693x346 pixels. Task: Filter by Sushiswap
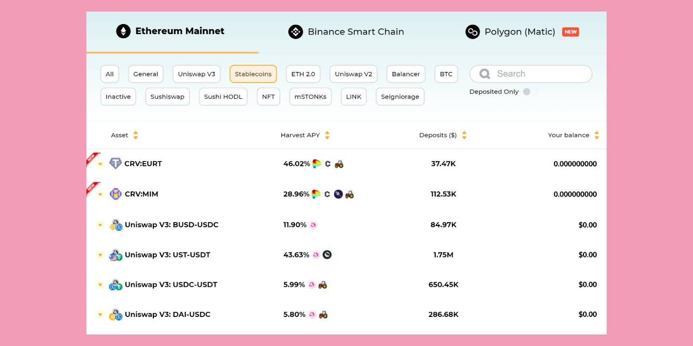(x=167, y=97)
